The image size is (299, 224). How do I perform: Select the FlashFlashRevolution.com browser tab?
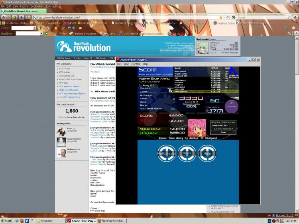point(23,11)
